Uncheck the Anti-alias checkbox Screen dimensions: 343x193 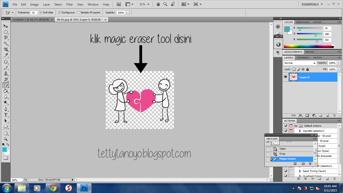coord(41,13)
